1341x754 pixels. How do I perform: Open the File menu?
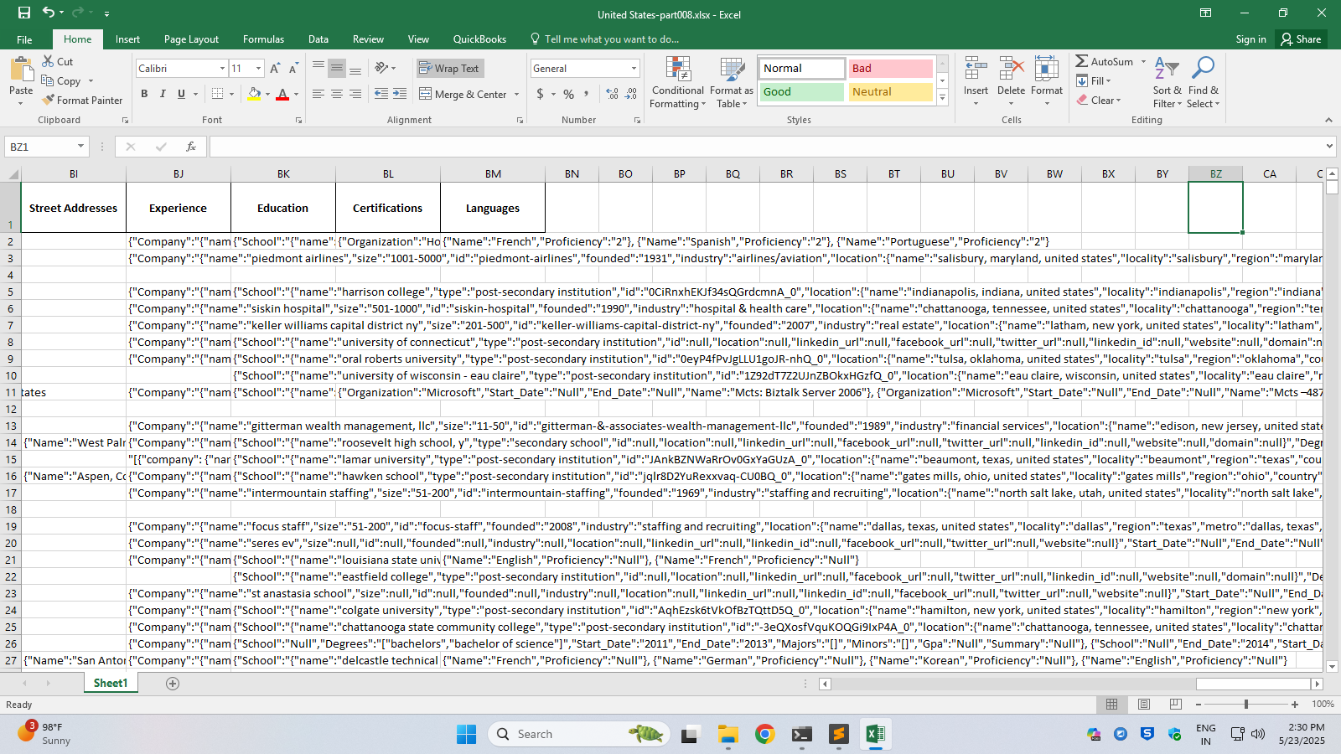point(24,39)
